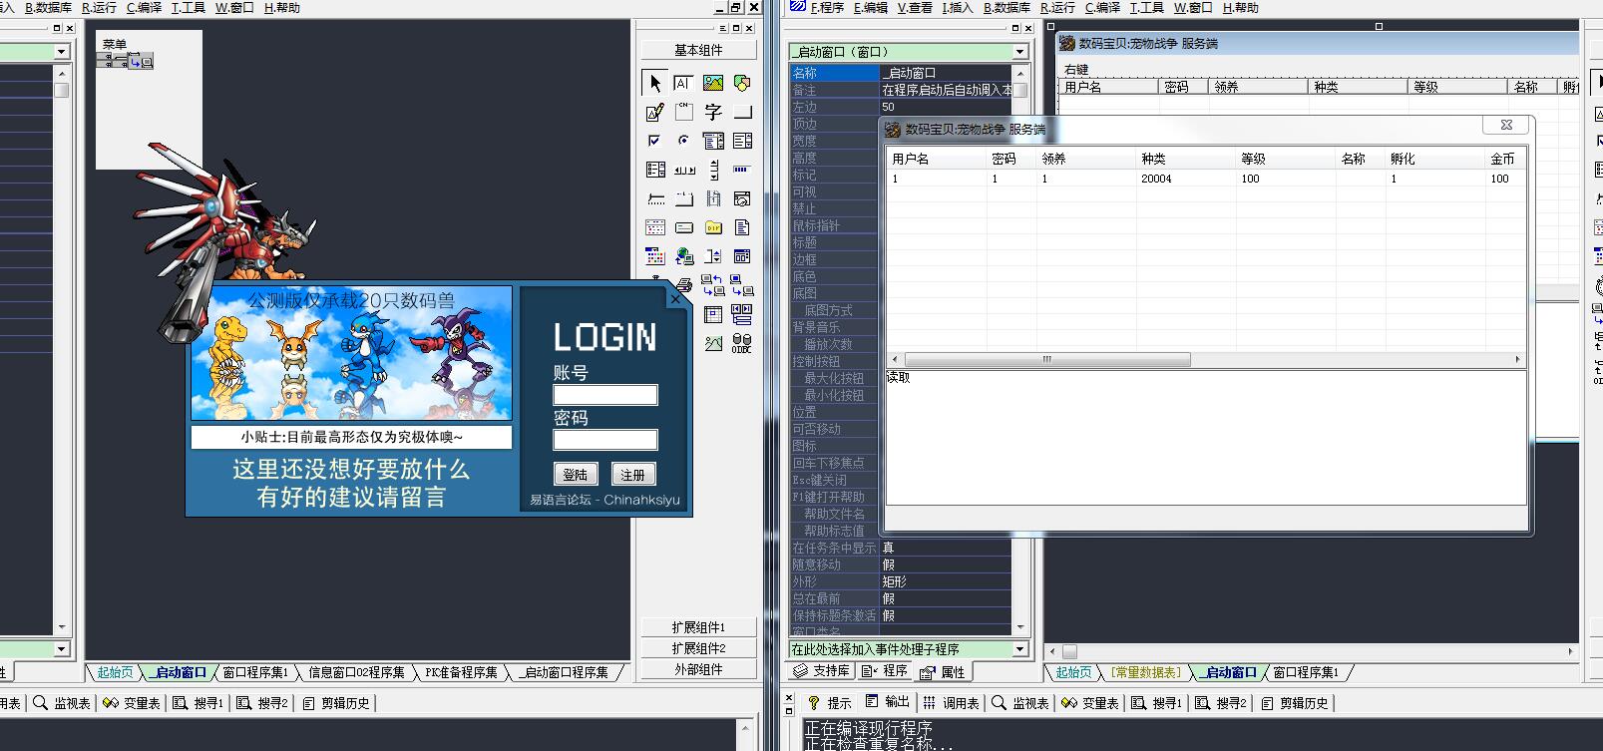Click the 登陆 login button

[576, 474]
